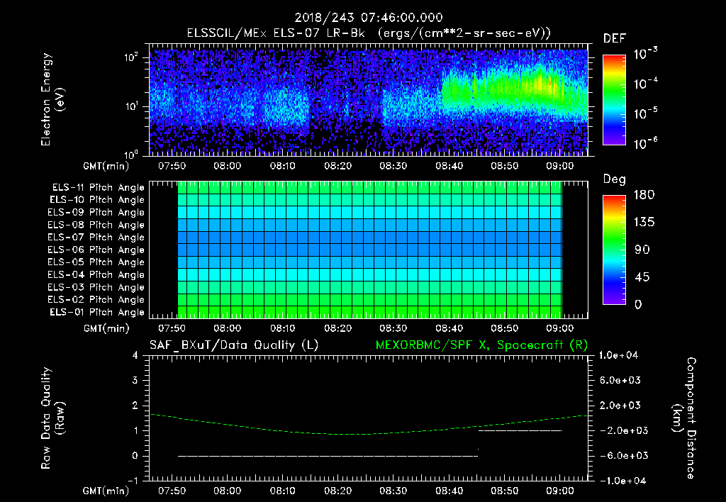Click the 'GMT(min)' label under spectrogram
The height and width of the screenshot is (502, 726).
(106, 166)
